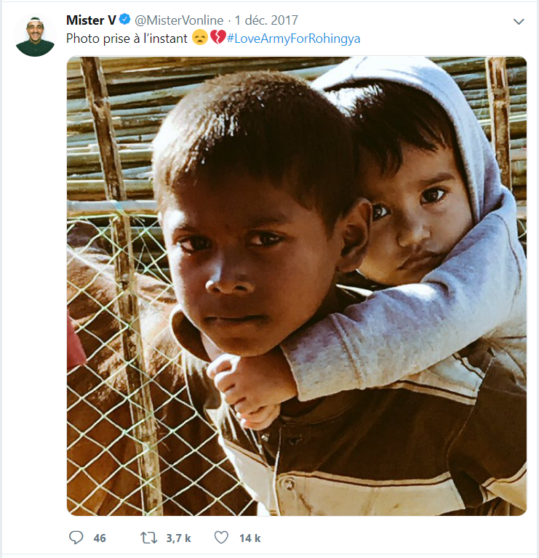The width and height of the screenshot is (539, 558).
Task: Like the tweet with the heart icon
Action: click(x=221, y=538)
